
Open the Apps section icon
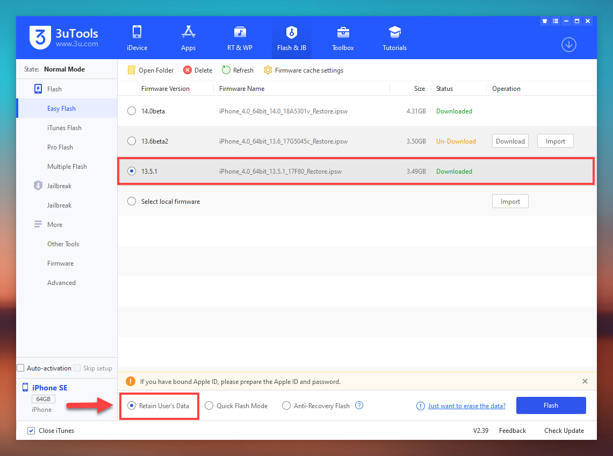coord(188,32)
